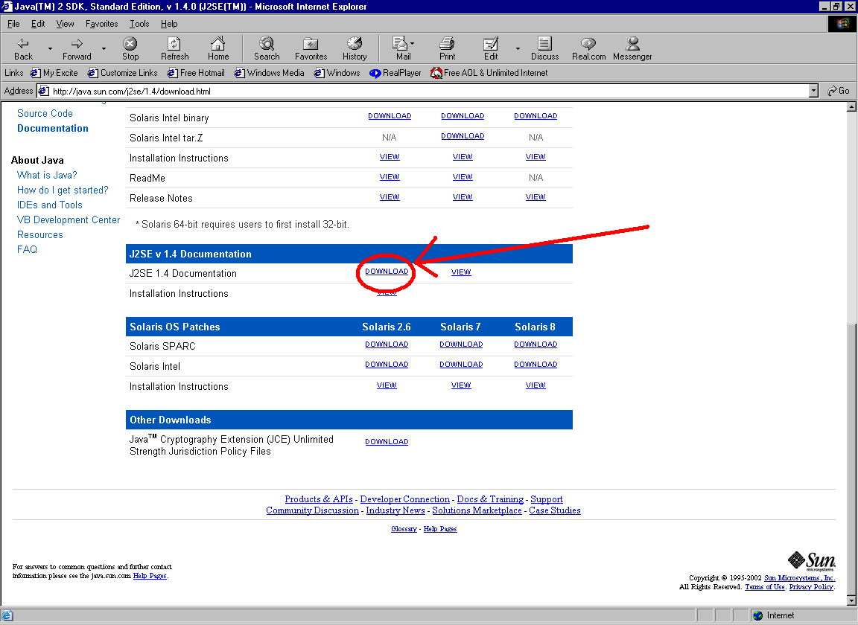Screen dimensions: 858x625
Task: View the J2SE 1.4 Documentation online
Action: 461,272
